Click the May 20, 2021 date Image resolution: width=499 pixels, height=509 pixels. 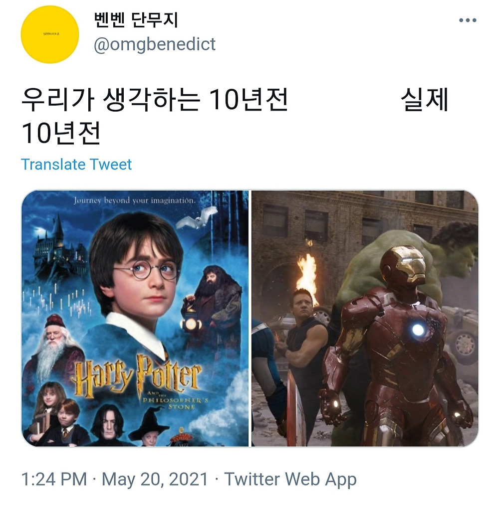[155, 479]
